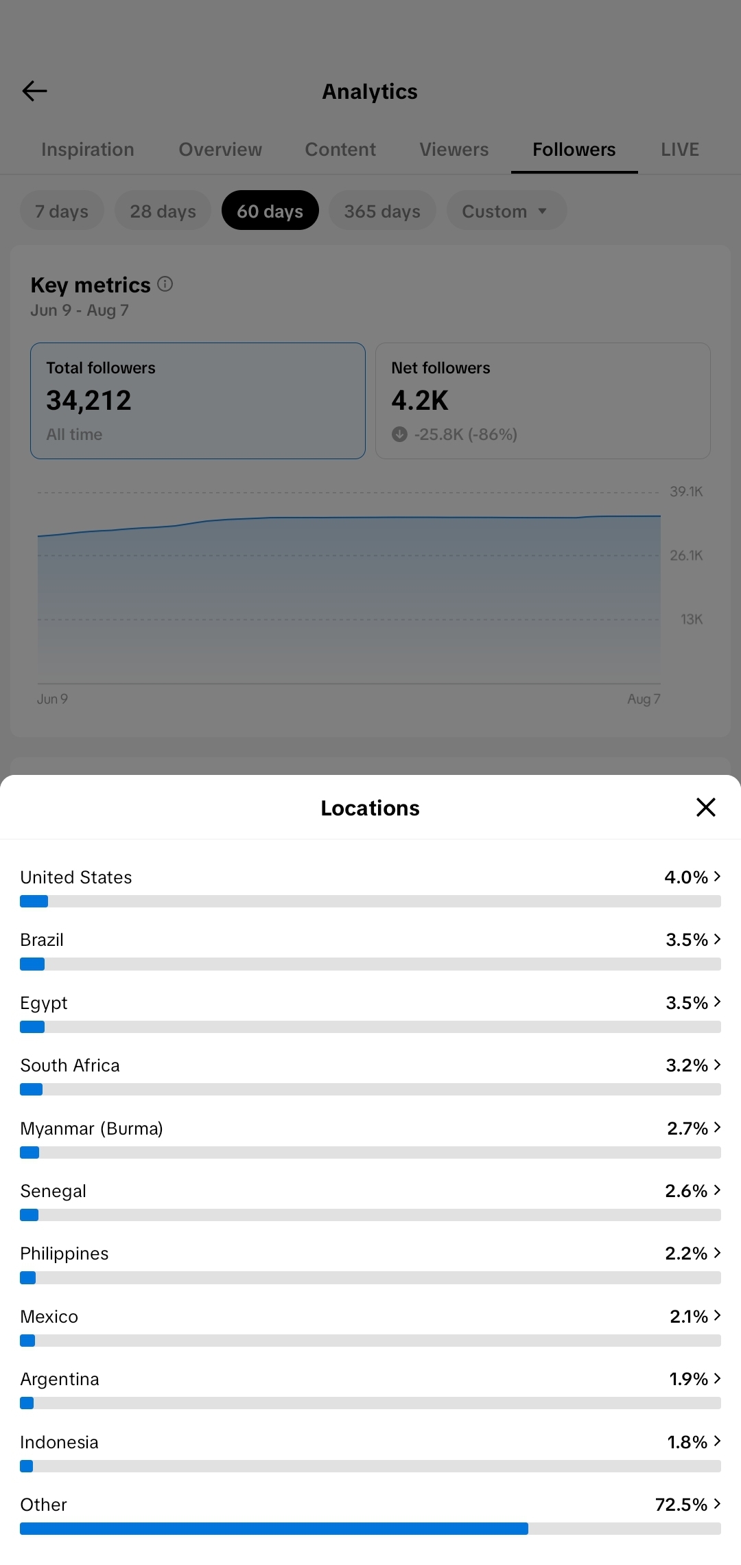The width and height of the screenshot is (741, 1565).
Task: Open the Custom date range dropdown
Action: click(506, 211)
